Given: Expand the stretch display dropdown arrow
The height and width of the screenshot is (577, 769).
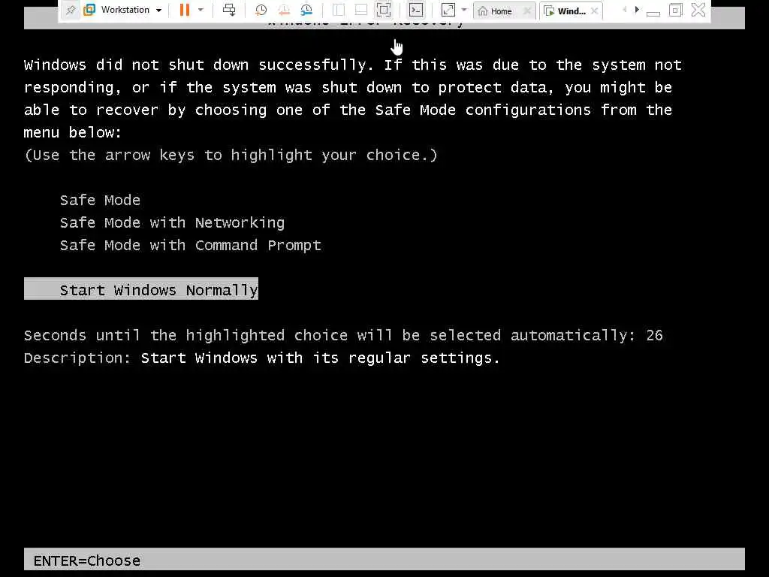Looking at the screenshot, I should click(464, 10).
